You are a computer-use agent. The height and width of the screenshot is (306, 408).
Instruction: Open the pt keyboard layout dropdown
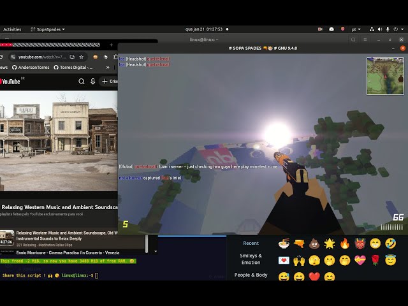click(x=358, y=29)
